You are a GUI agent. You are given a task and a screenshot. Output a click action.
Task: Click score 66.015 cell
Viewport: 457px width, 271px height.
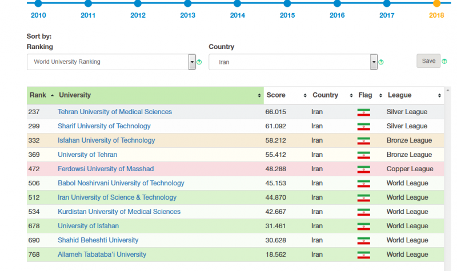[x=276, y=112]
